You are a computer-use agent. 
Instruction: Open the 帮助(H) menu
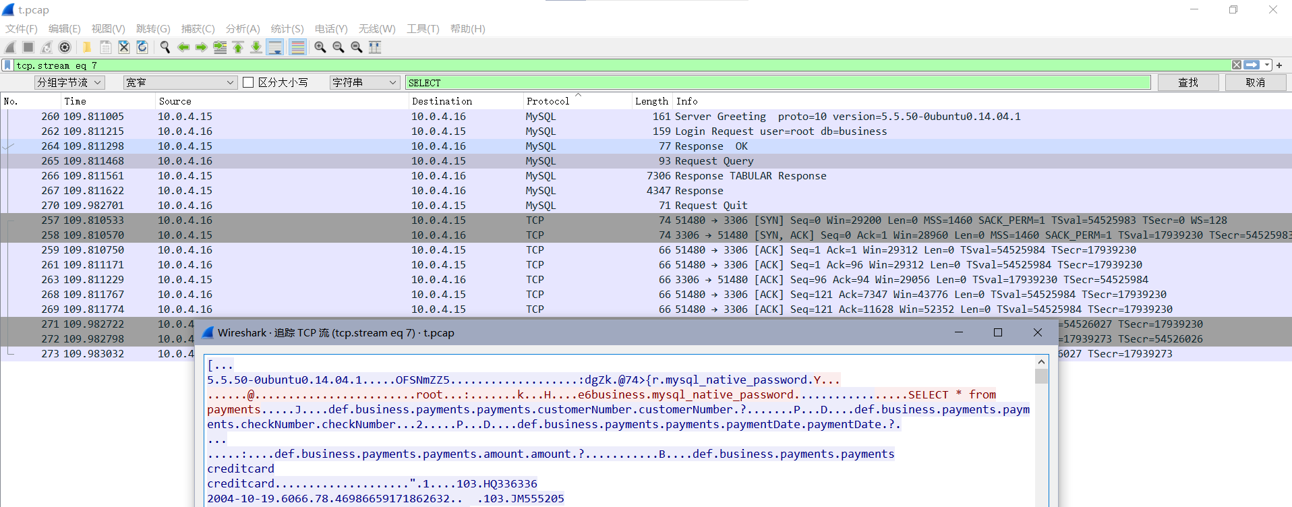tap(468, 29)
